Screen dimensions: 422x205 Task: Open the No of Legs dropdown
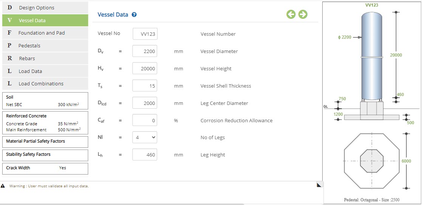point(145,137)
